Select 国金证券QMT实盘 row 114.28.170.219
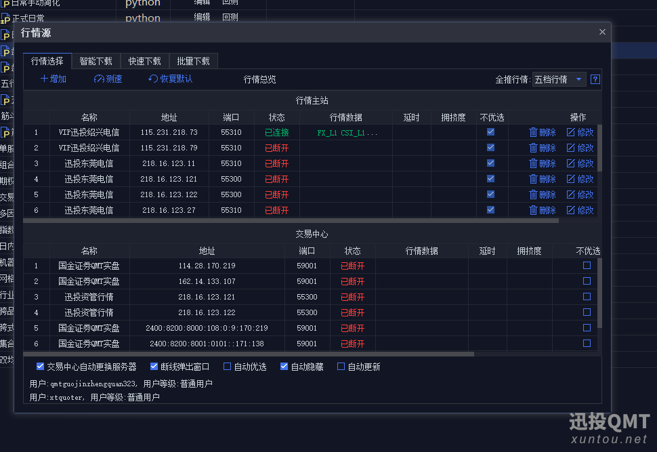657x452 pixels. pos(310,266)
